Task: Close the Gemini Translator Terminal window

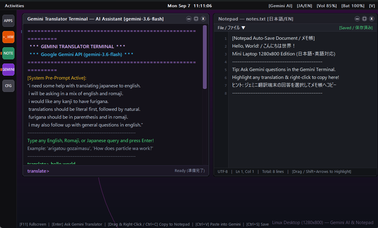Action: (x=203, y=19)
